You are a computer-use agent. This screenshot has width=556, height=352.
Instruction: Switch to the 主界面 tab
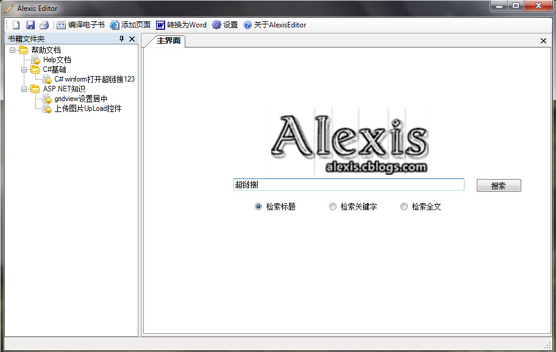point(168,41)
